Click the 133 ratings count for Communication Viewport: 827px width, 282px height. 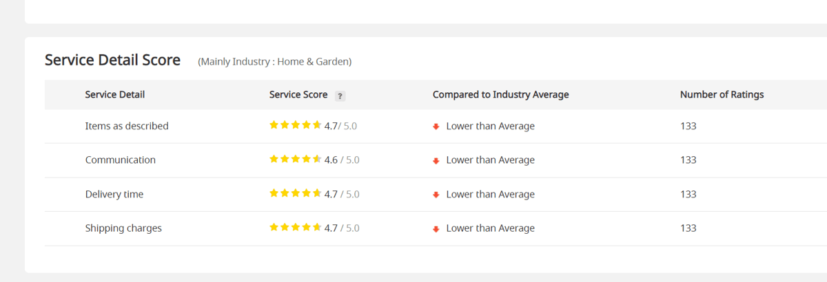[688, 160]
